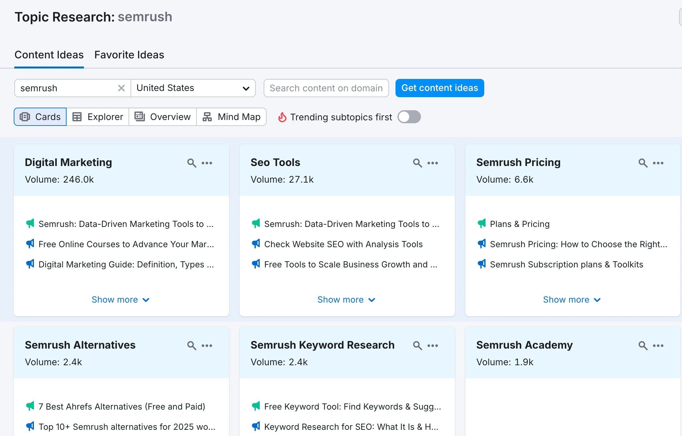Click megaphone icon beside Plans & Pricing

point(482,224)
